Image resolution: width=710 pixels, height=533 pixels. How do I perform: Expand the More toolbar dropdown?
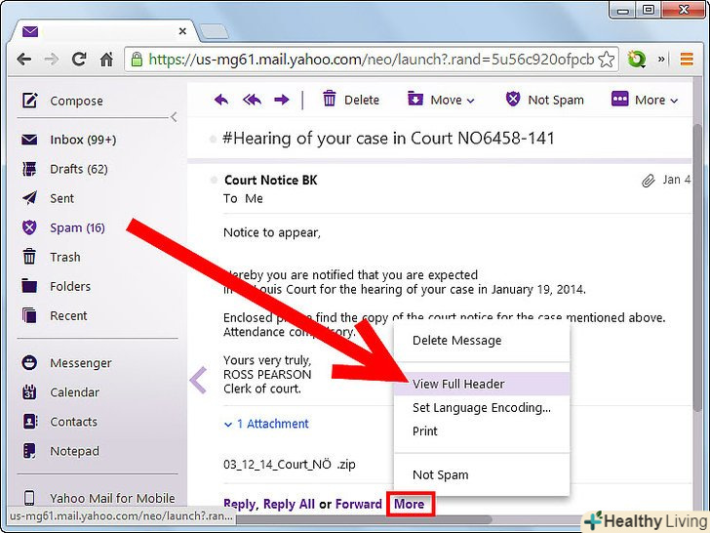click(x=639, y=100)
